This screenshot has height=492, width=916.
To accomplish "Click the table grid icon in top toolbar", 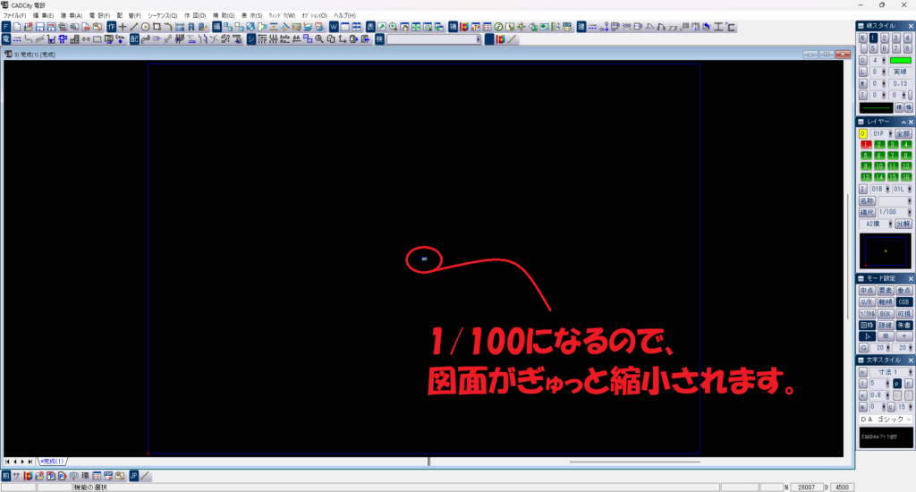I will [x=488, y=27].
